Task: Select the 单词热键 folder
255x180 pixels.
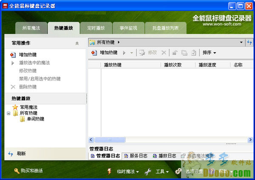Action: (x=35, y=119)
